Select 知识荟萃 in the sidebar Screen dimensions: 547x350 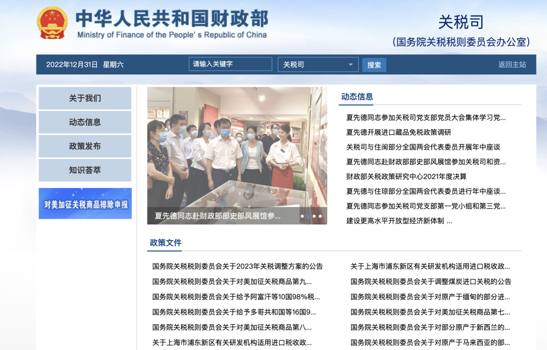tap(85, 170)
